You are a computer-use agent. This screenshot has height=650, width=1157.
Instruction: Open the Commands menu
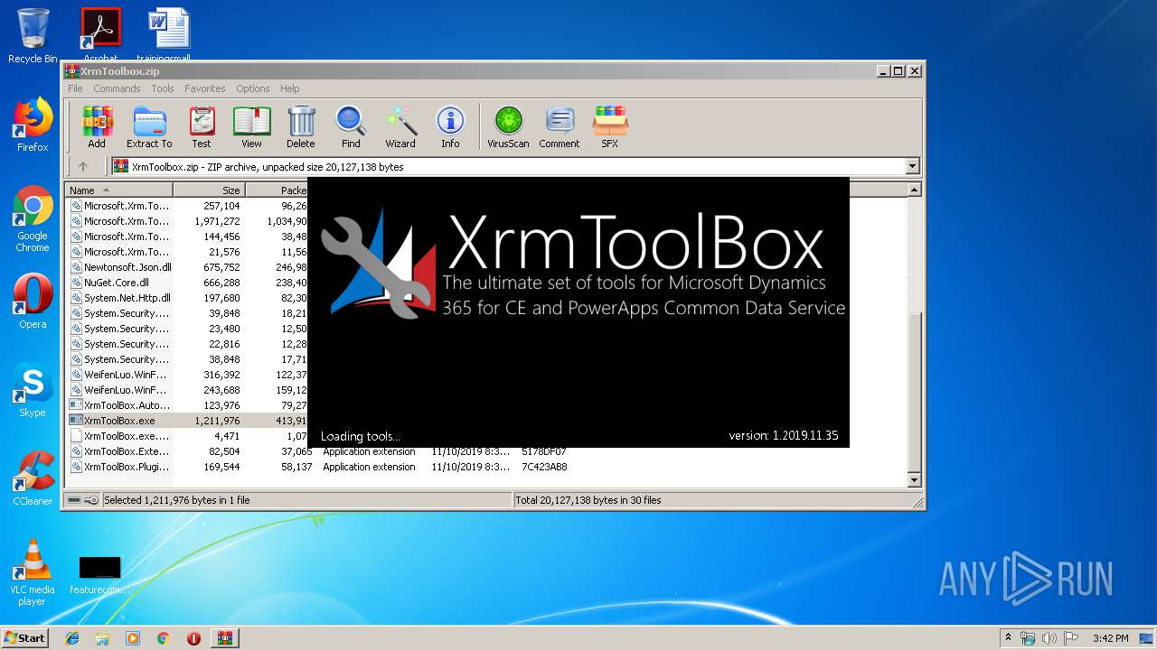[117, 88]
